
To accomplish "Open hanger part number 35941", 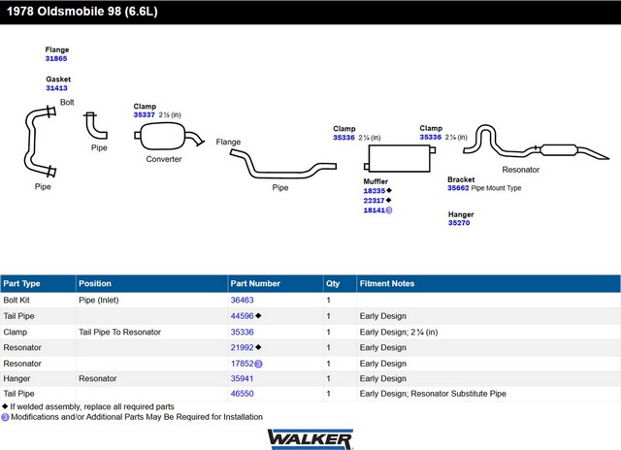I will [x=242, y=378].
